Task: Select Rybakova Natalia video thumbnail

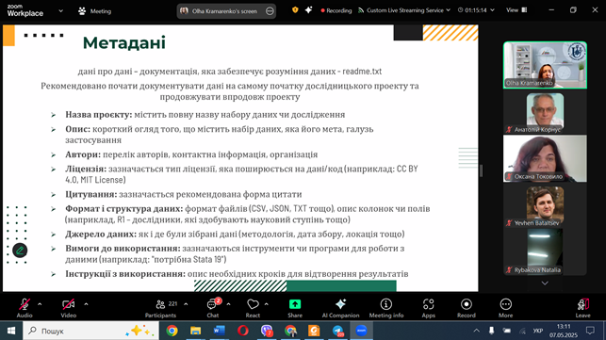Action: click(545, 251)
